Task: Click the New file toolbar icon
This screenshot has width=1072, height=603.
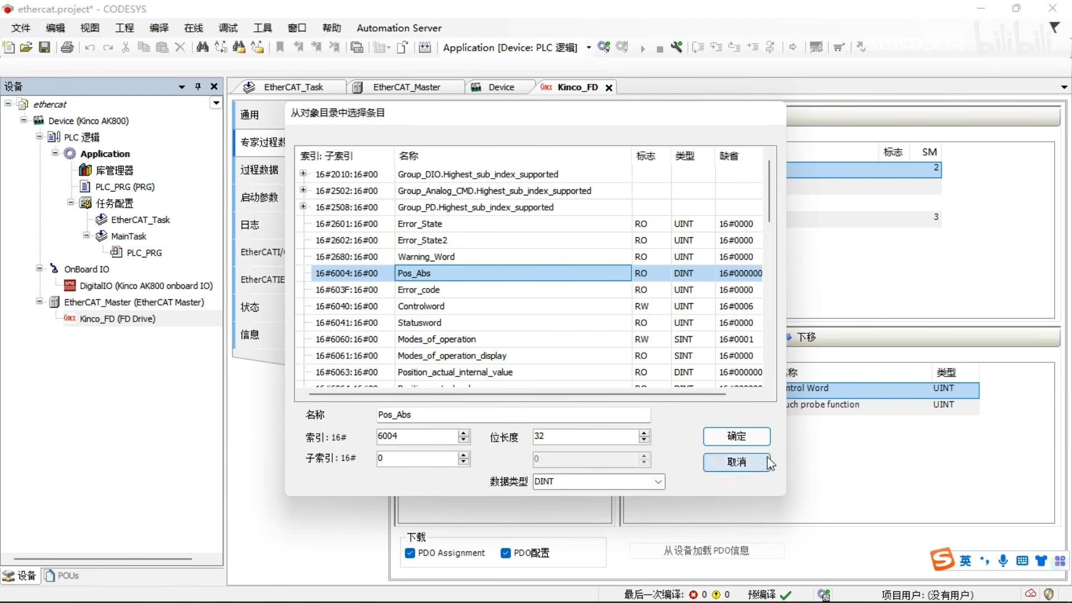Action: 9,47
